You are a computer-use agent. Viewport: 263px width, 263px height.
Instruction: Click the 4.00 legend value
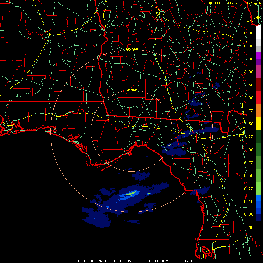coord(249,59)
